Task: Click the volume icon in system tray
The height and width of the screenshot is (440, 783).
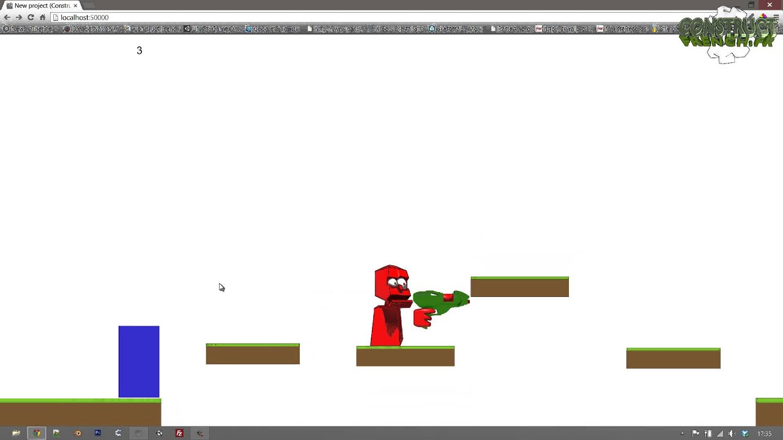Action: click(x=732, y=434)
